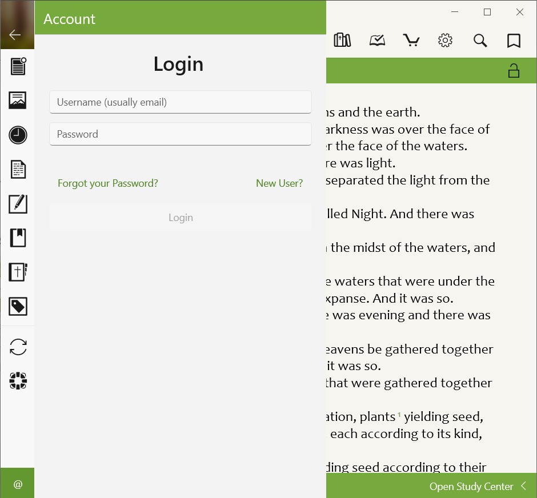Open the tags icon in sidebar
This screenshot has height=498, width=537.
(18, 307)
